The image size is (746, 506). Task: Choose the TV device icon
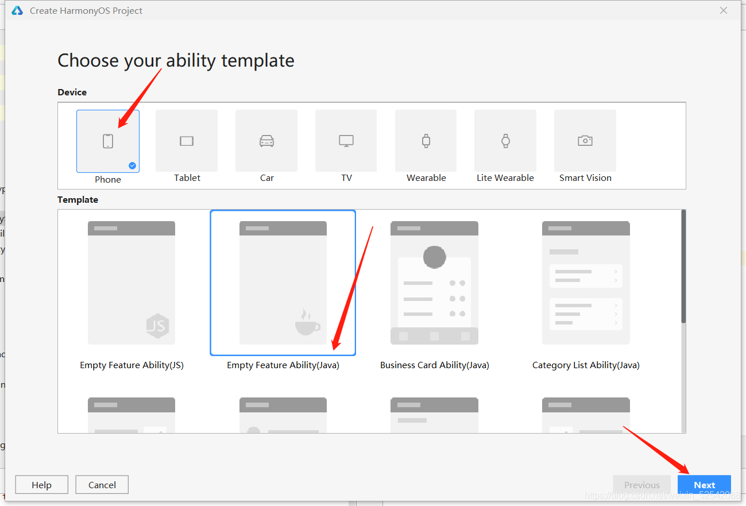click(x=346, y=141)
